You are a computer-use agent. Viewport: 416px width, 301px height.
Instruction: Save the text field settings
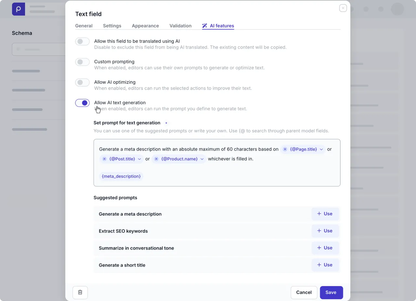tap(331, 293)
